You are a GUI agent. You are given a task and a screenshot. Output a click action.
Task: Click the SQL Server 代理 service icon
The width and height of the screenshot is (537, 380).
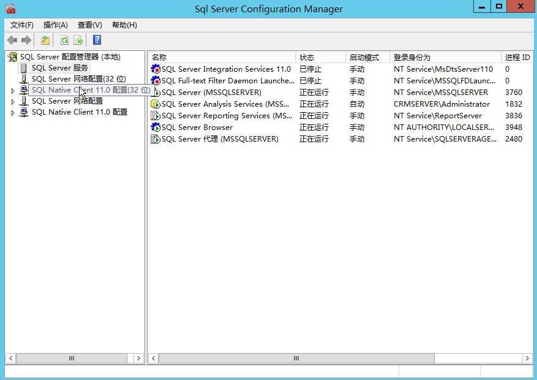pyautogui.click(x=156, y=139)
